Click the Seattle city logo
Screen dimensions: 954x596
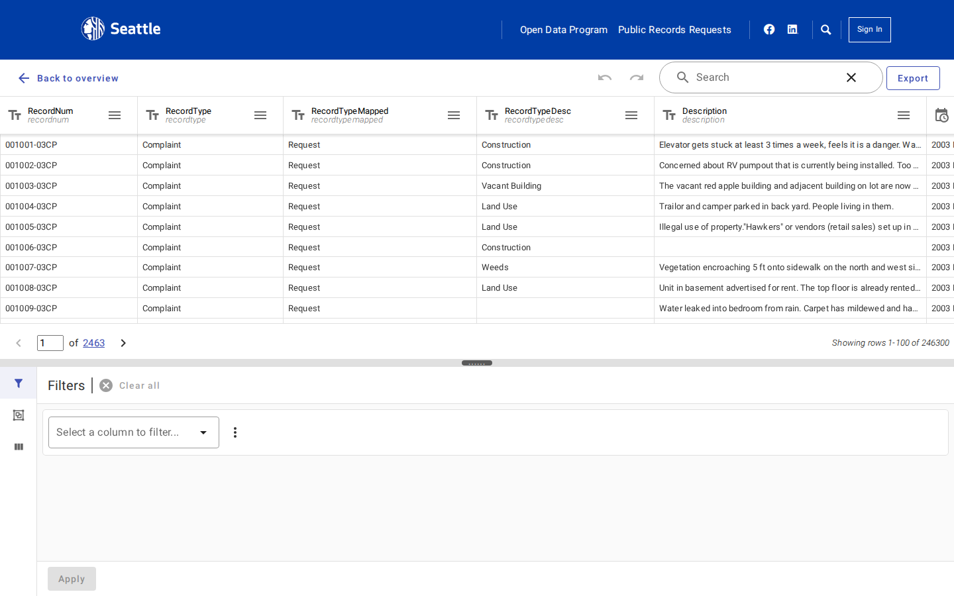tap(121, 29)
